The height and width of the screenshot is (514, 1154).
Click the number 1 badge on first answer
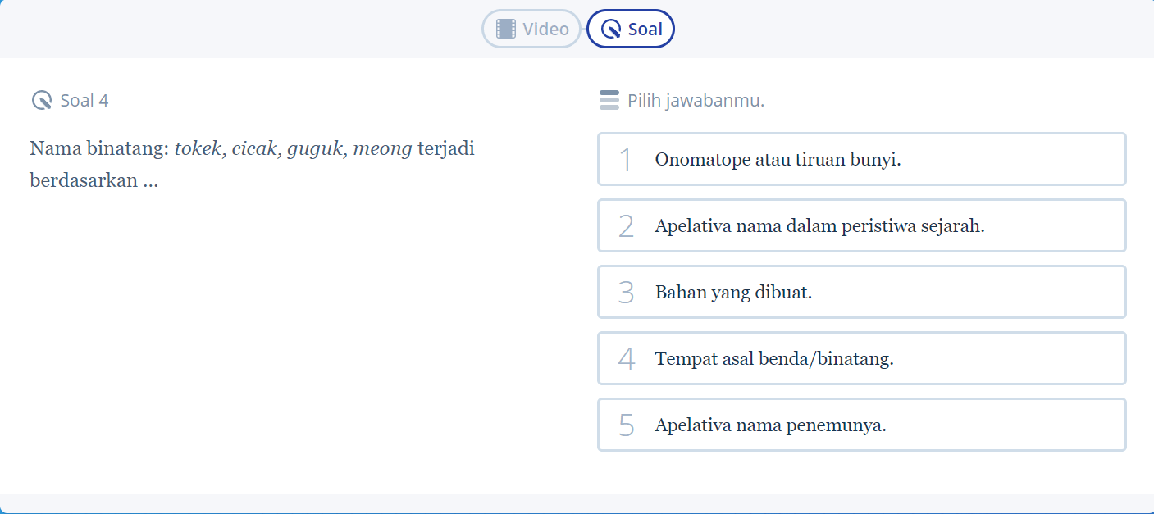(625, 159)
